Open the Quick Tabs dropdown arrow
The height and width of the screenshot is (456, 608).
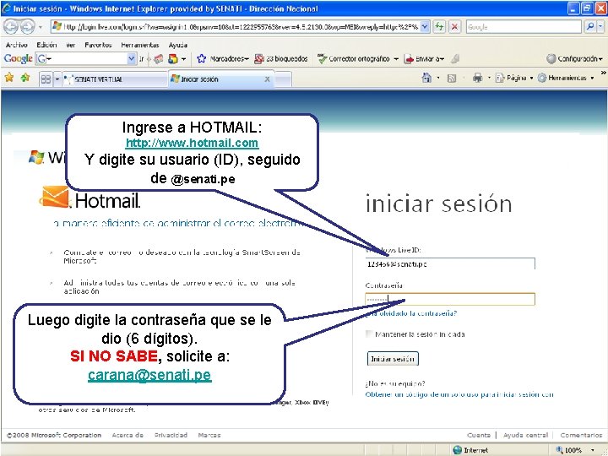click(x=57, y=79)
